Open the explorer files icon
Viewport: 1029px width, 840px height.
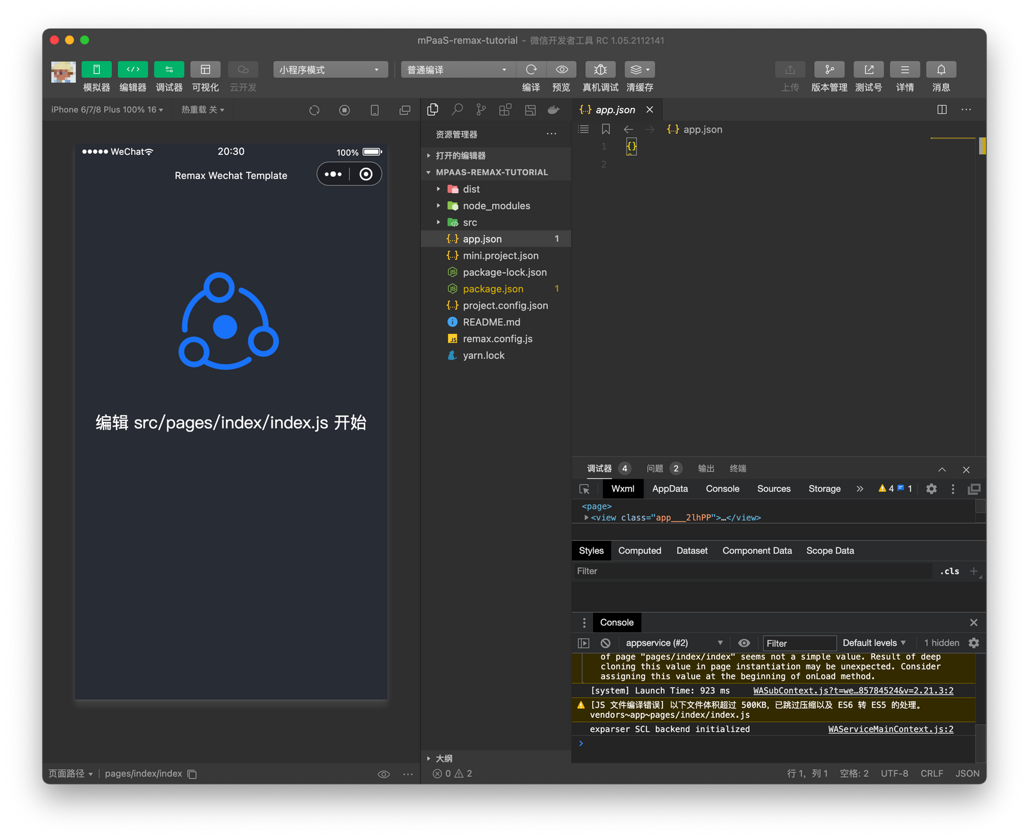tap(433, 110)
